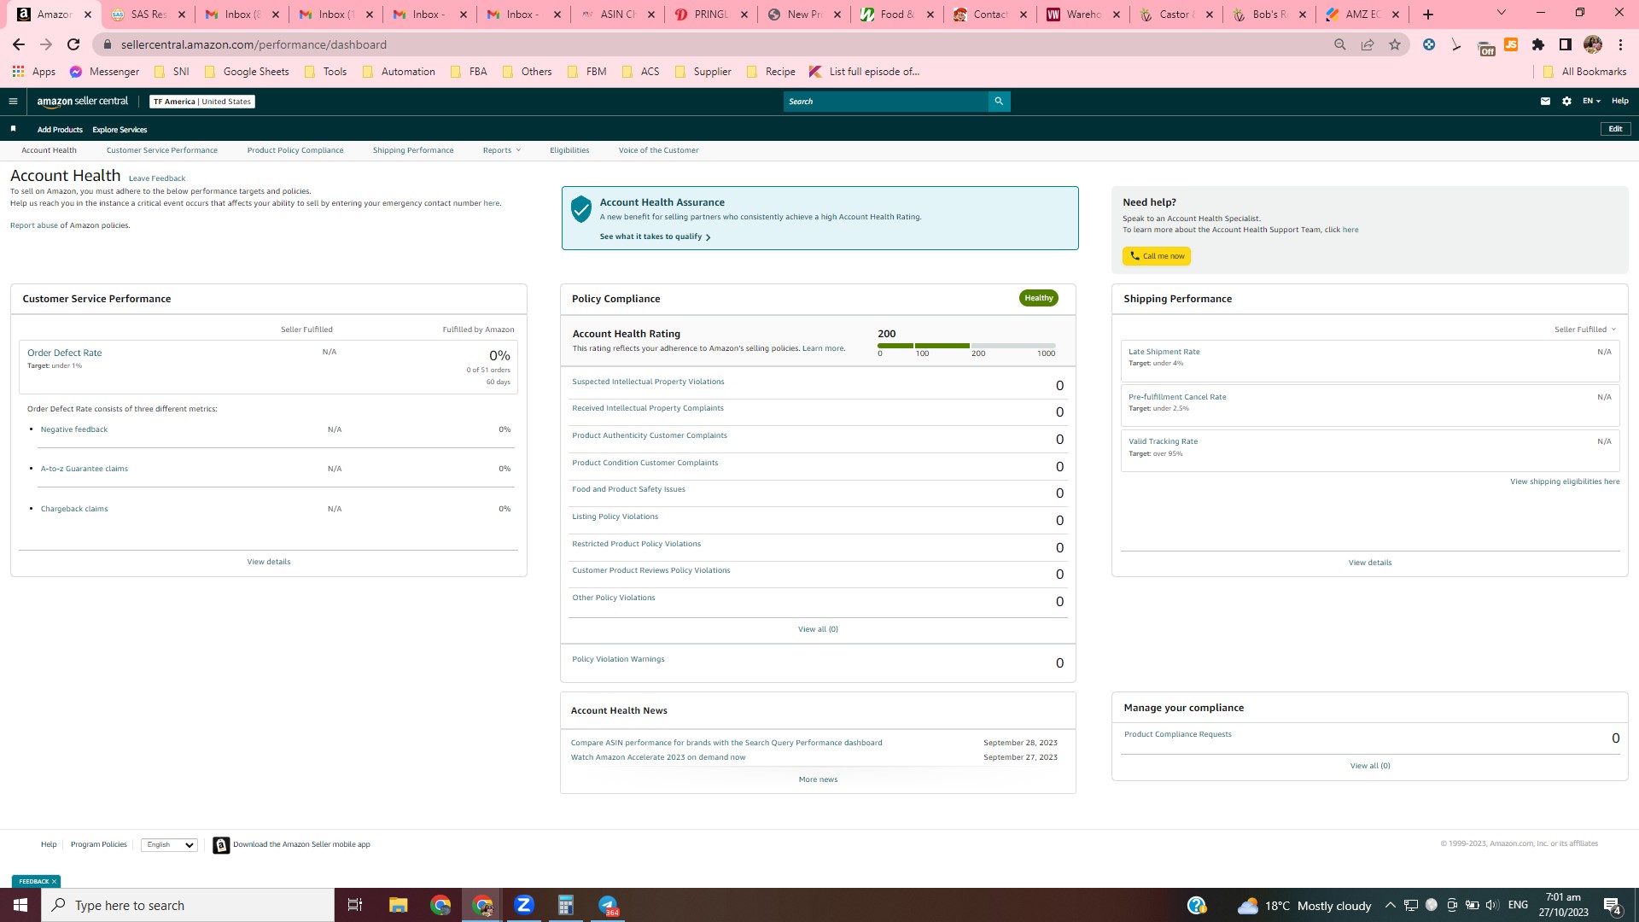Select the Account Health tab

[x=49, y=150]
